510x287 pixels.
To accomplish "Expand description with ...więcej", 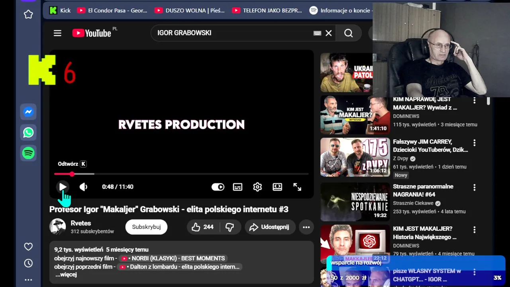I will click(x=66, y=275).
